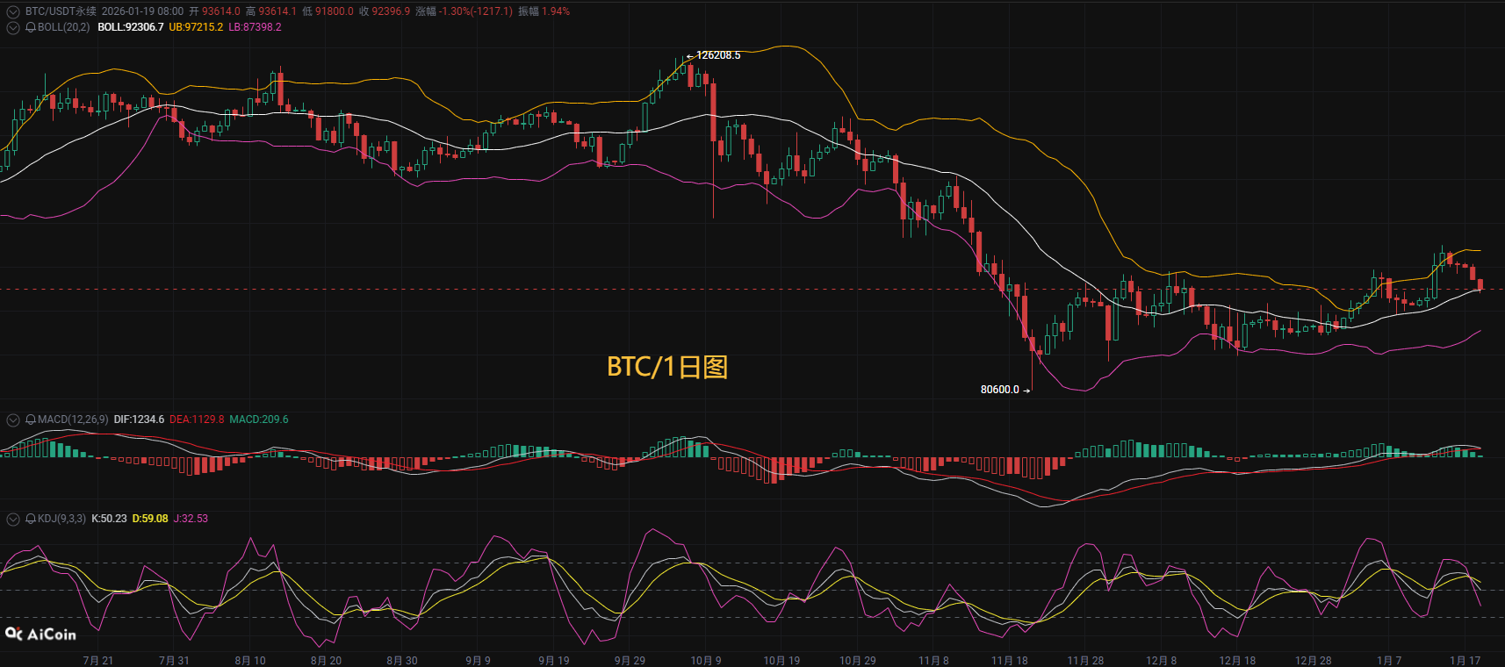
Task: Click the change value -1.30%(-1217.1)
Action: pos(476,11)
